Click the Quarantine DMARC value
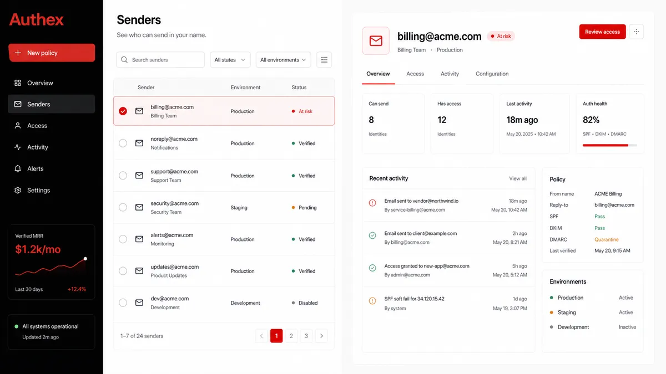This screenshot has width=666, height=374. point(607,239)
